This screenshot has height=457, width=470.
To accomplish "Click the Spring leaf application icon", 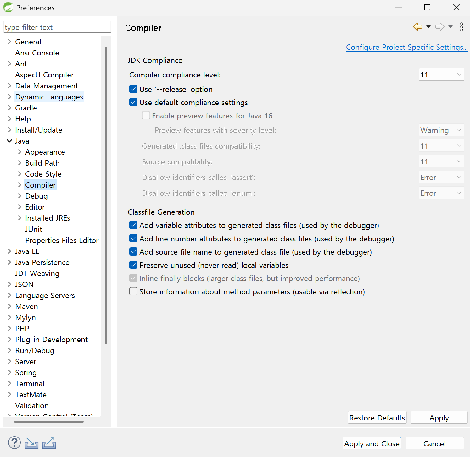I will 8,7.
